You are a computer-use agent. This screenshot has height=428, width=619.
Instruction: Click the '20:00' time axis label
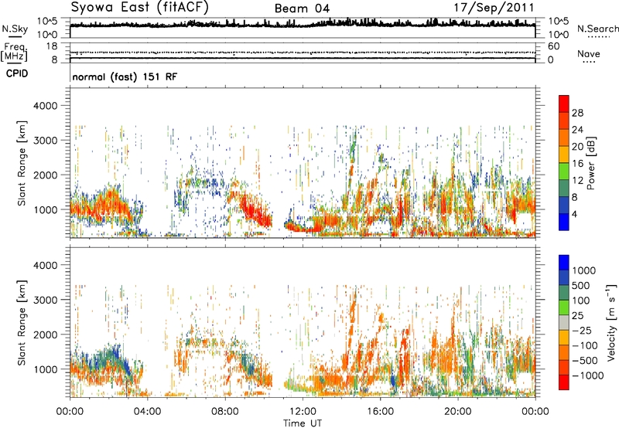pos(457,412)
